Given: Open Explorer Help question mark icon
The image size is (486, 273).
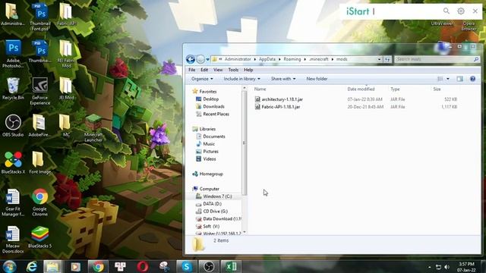Looking at the screenshot, I should coord(472,79).
